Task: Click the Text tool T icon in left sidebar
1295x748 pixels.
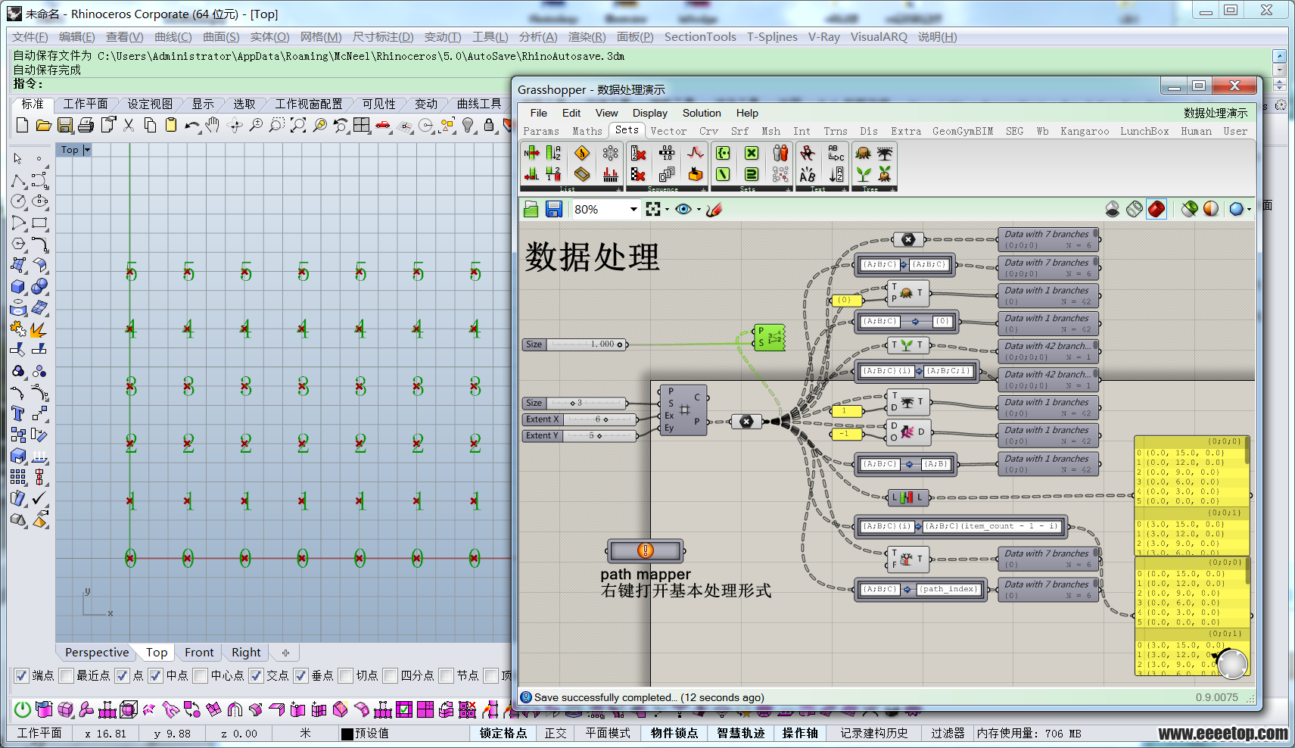Action: [18, 413]
